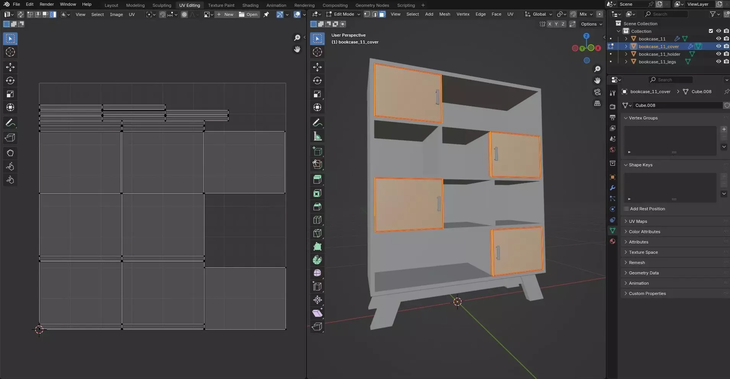Open the Object Data properties tab
Screen dimensions: 730x379
[613, 231]
